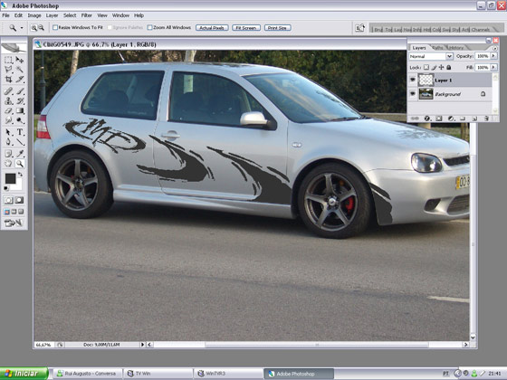Open the File Browser toggle icon
This screenshot has width=507, height=380.
(360, 28)
